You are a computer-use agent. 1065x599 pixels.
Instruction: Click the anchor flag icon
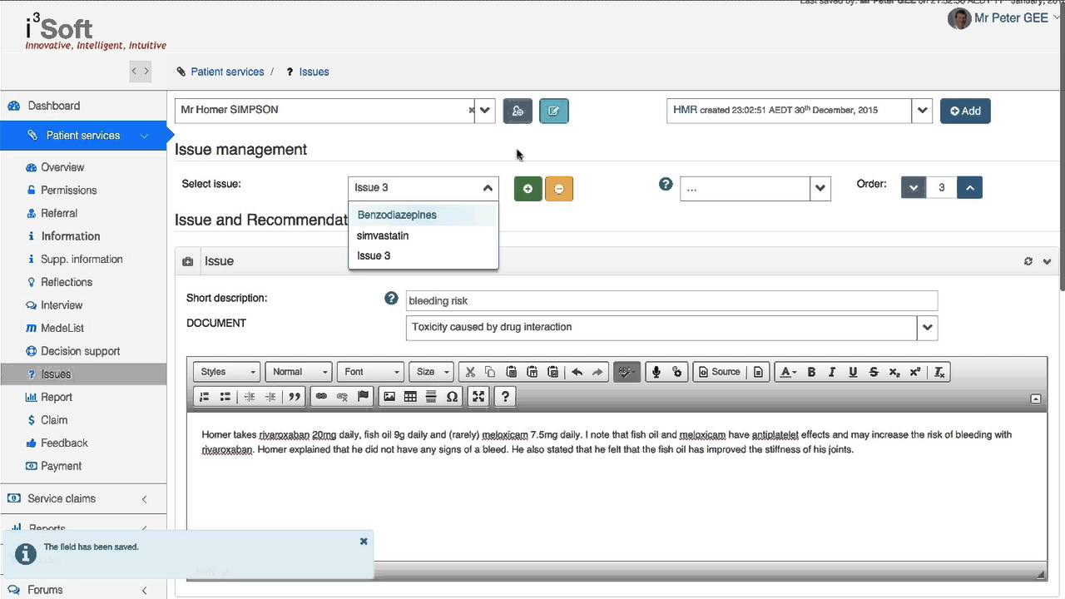(x=363, y=397)
